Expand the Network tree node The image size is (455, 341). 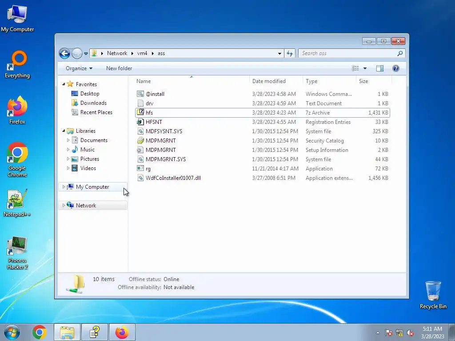[x=64, y=206]
